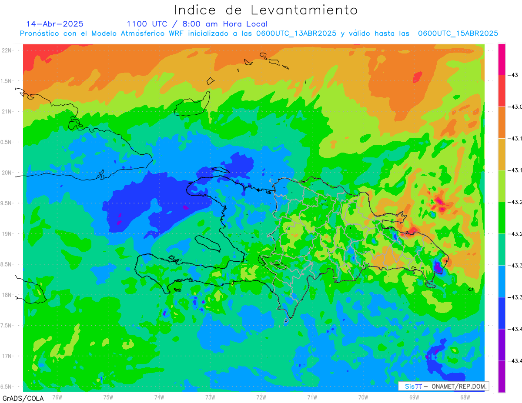Click the pure green color bar segment

tap(502, 217)
